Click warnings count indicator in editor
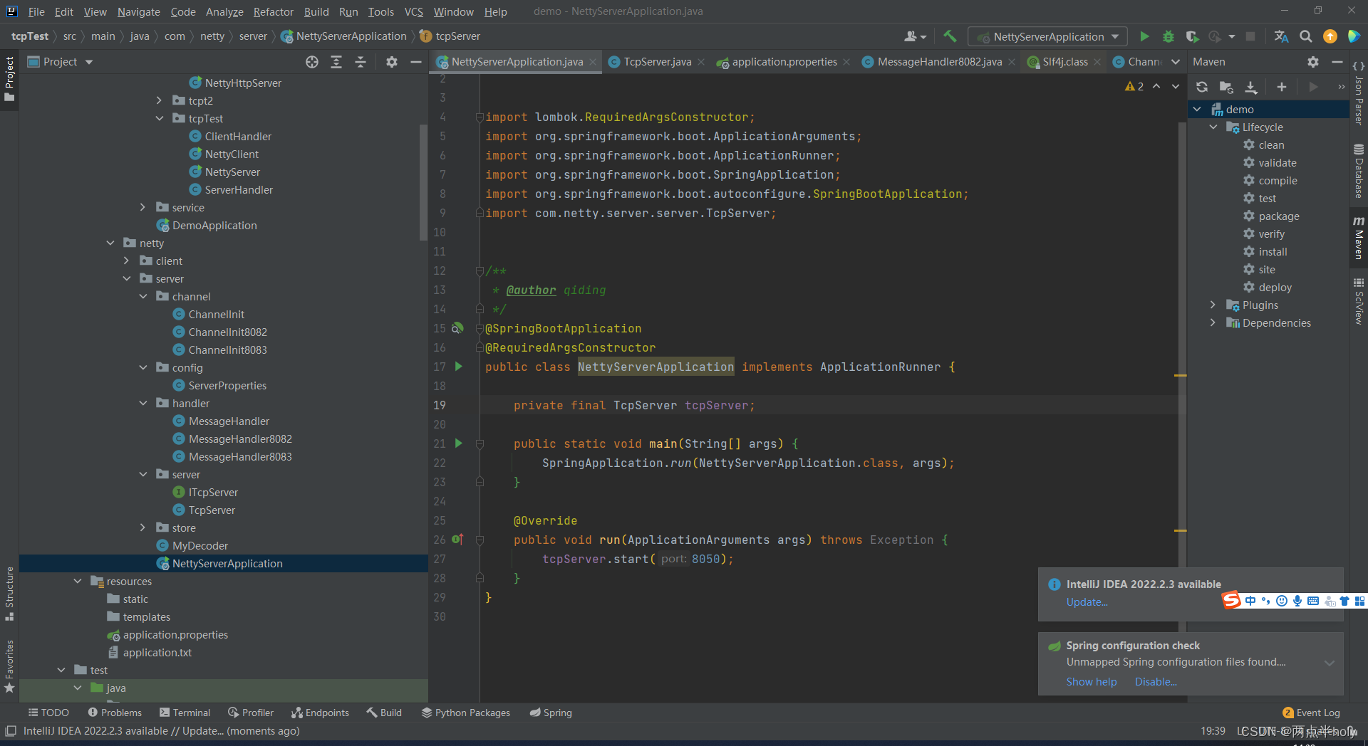This screenshot has width=1368, height=746. 1134,87
